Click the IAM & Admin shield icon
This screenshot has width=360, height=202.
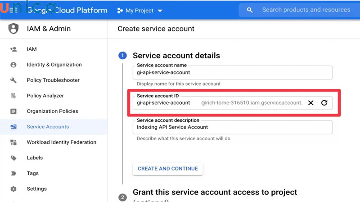tap(13, 29)
